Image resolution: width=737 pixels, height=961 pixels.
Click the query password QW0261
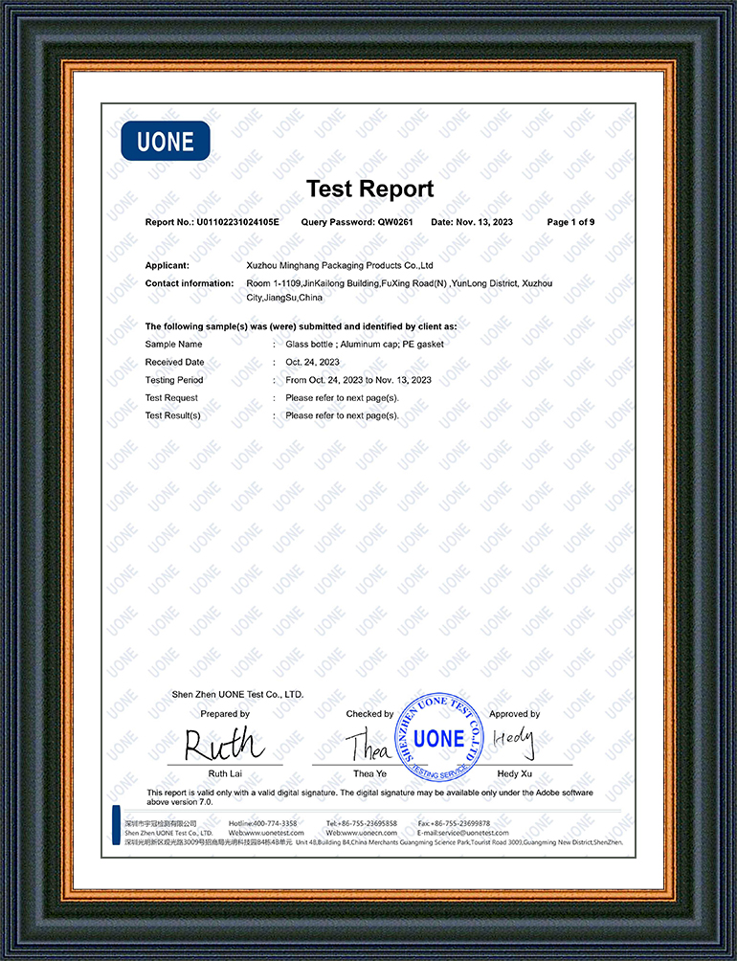click(395, 222)
